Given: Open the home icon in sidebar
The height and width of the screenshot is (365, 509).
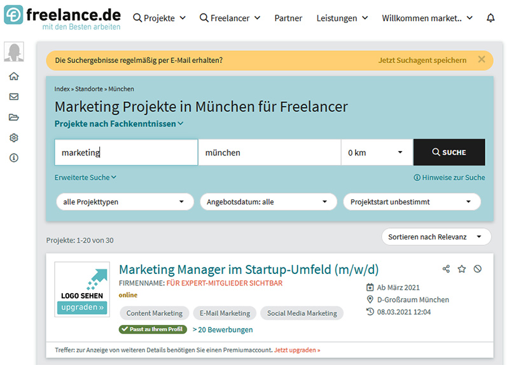Looking at the screenshot, I should [x=13, y=76].
